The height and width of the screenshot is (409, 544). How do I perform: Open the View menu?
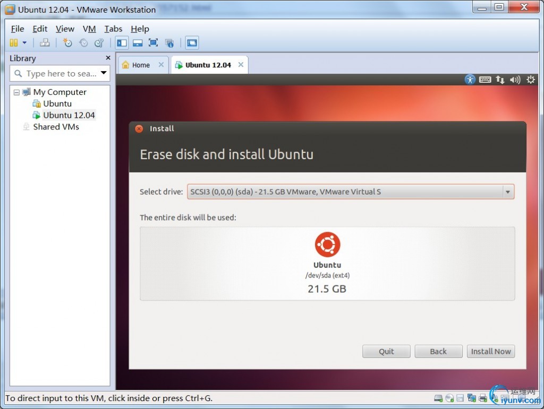click(65, 29)
